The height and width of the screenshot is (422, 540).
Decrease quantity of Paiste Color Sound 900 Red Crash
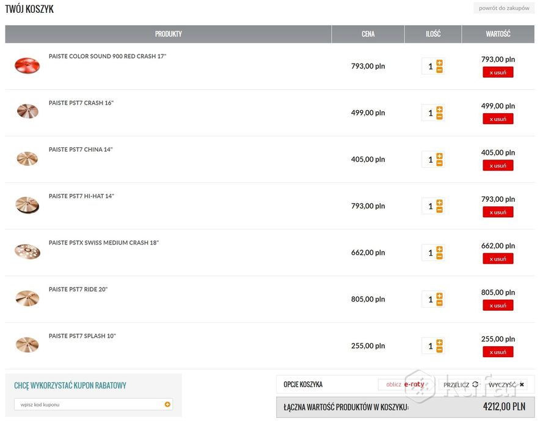pos(439,70)
